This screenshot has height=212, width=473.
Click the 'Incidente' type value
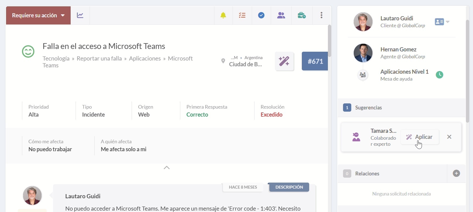(x=93, y=115)
